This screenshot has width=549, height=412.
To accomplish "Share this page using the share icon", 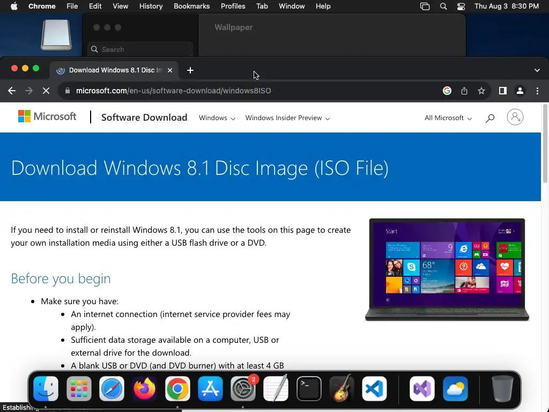I will coord(464,91).
